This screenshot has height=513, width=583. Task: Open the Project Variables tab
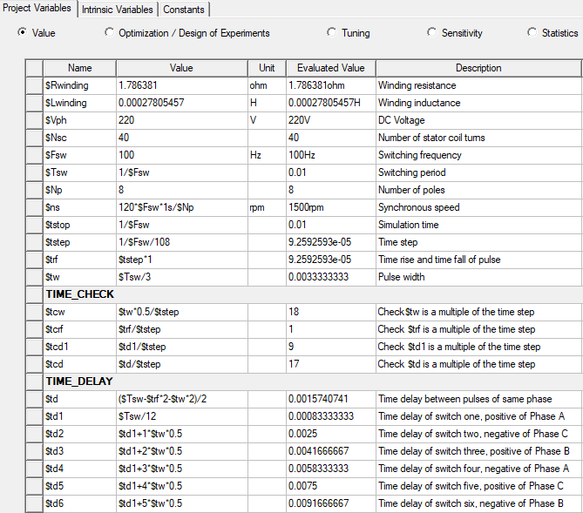click(37, 9)
